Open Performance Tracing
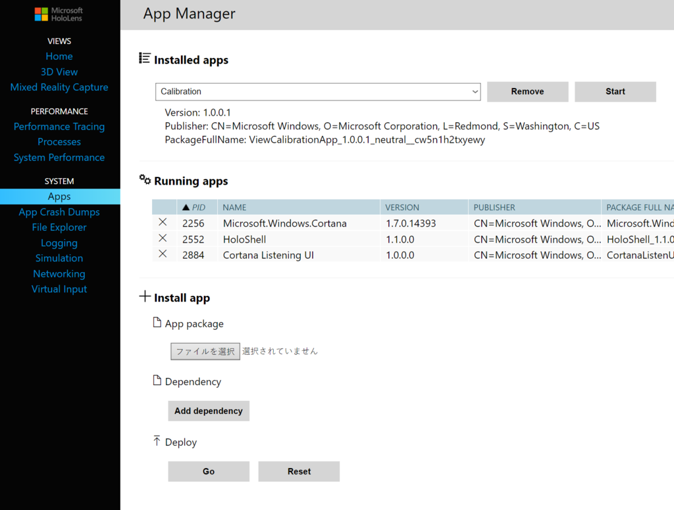Screen dimensions: 674x510 click(59, 127)
